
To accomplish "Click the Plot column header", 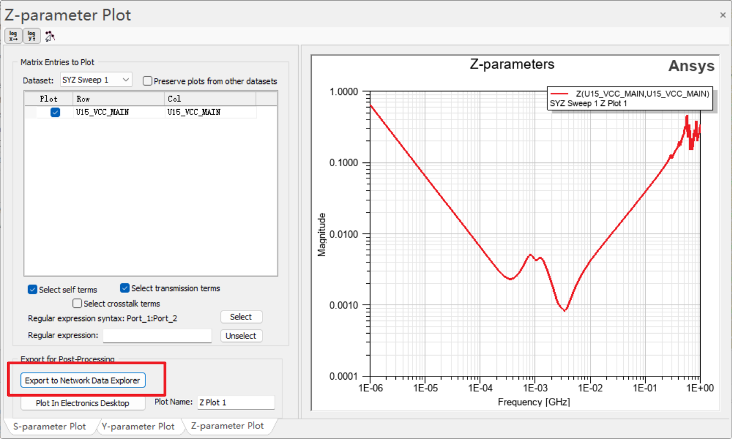I will (49, 99).
